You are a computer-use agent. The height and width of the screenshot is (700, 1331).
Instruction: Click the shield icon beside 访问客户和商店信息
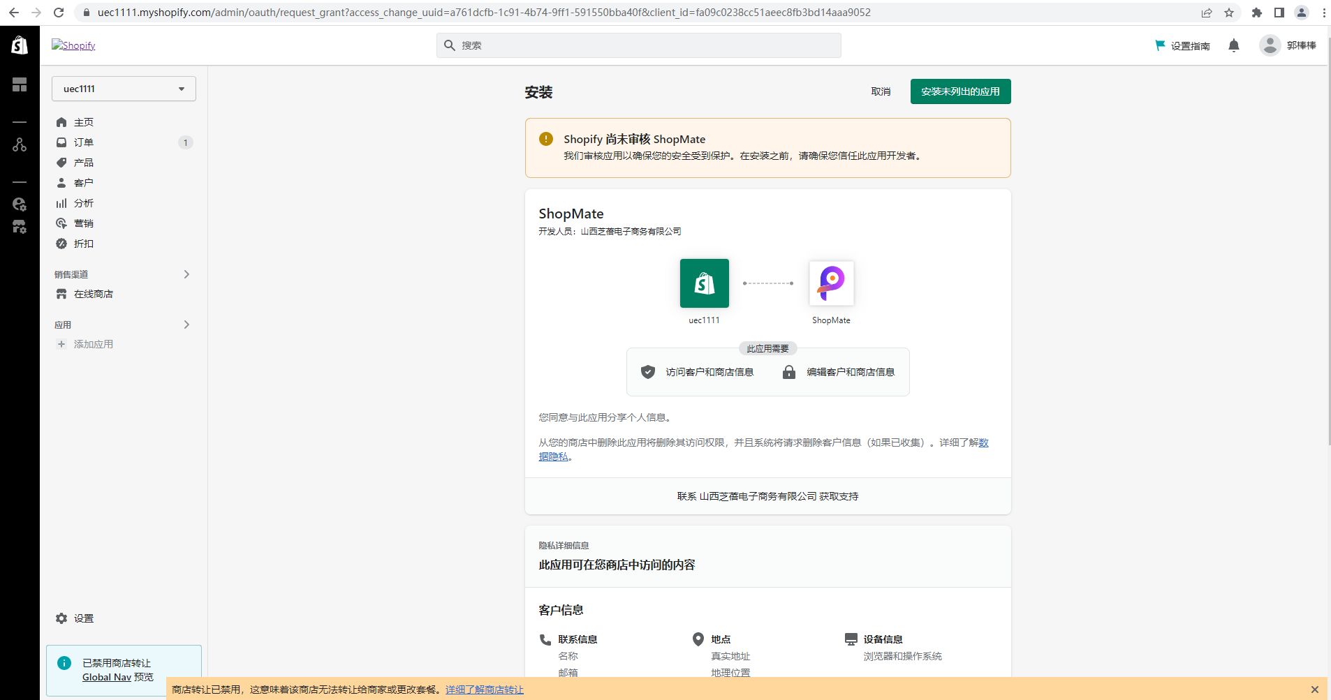point(648,372)
